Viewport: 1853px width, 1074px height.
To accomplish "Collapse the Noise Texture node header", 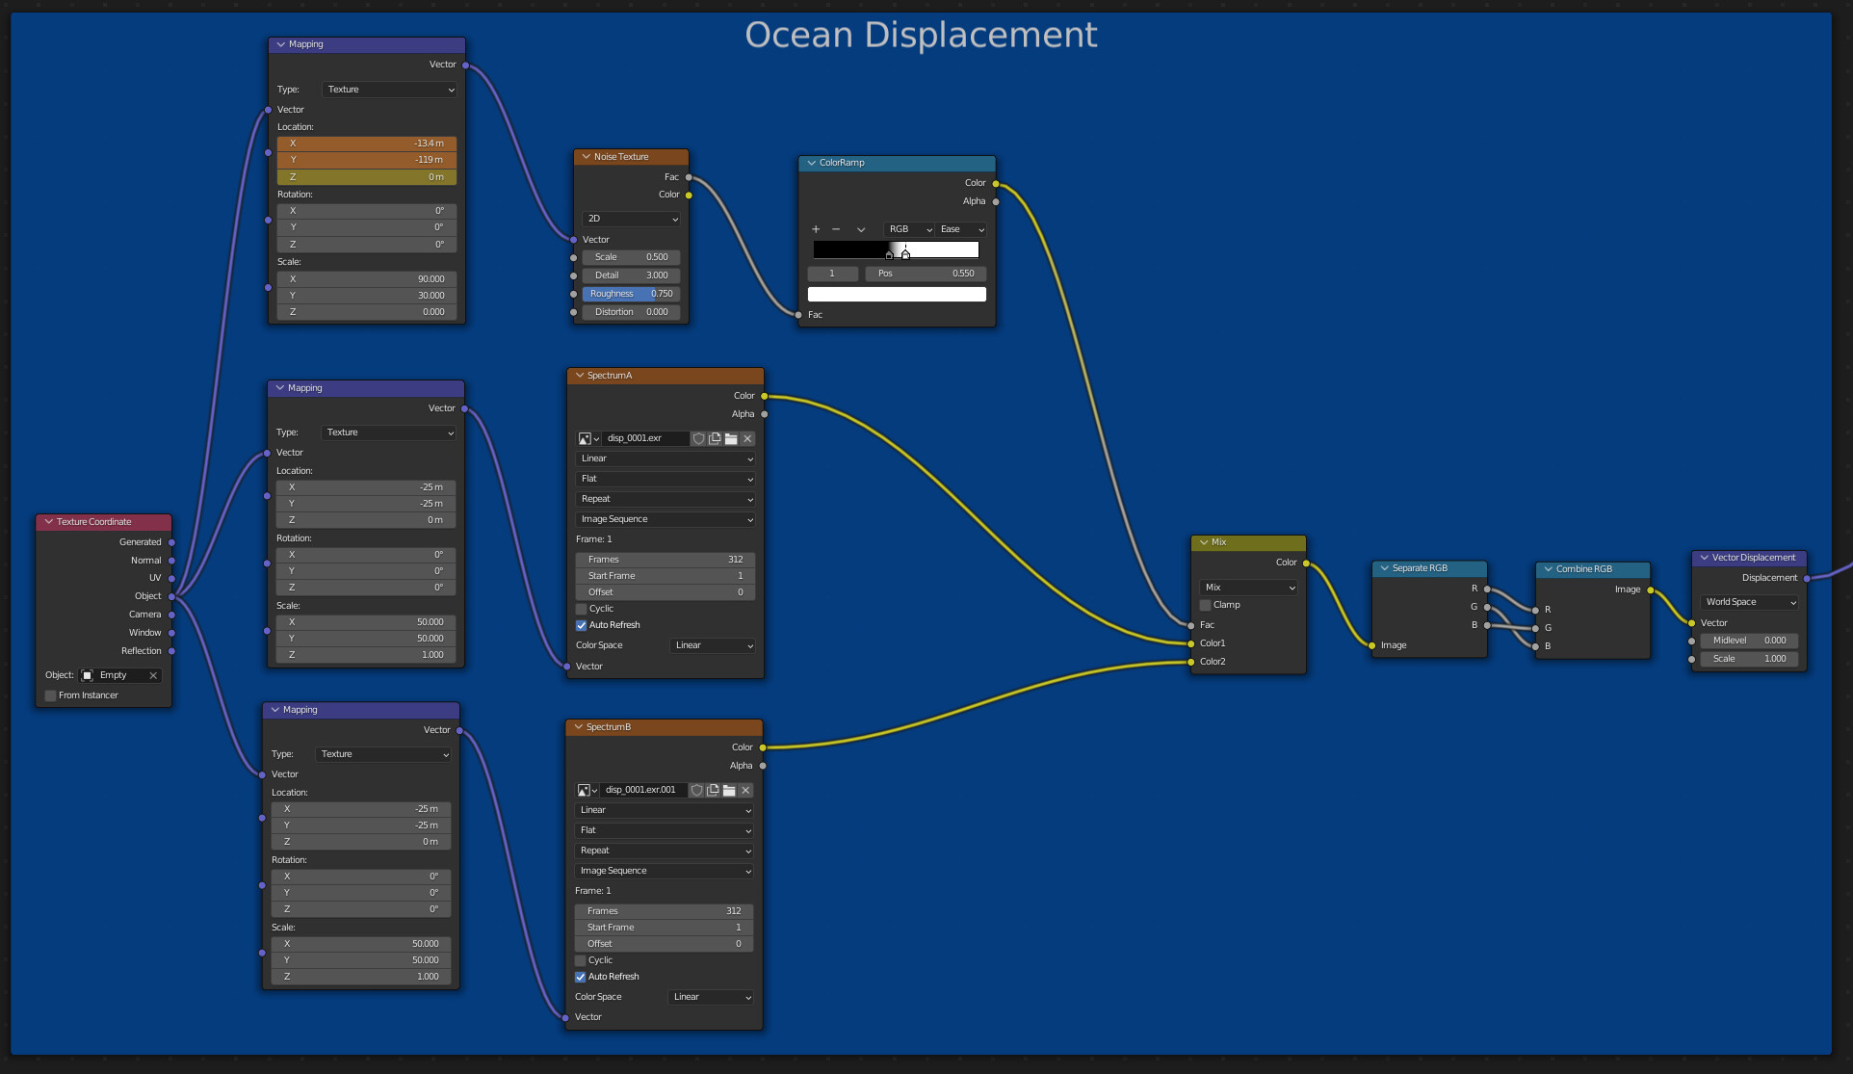I will tap(586, 157).
